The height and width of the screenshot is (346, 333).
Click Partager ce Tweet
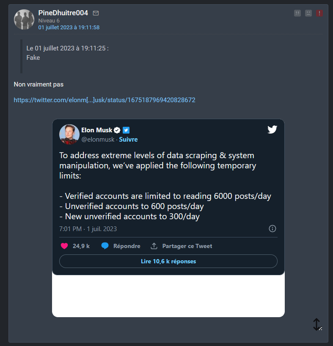click(x=187, y=246)
